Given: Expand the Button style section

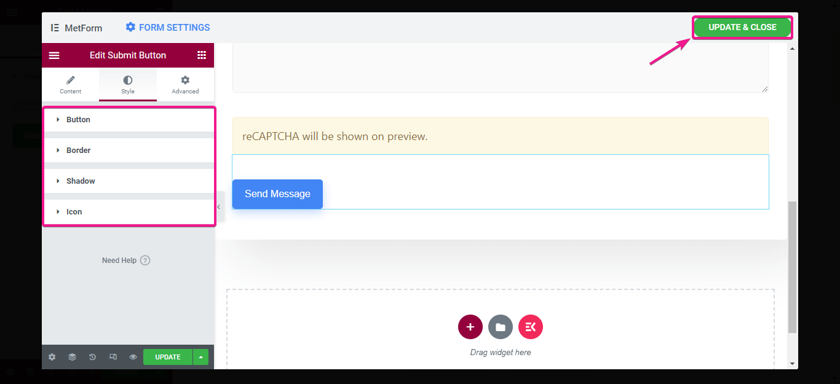Looking at the screenshot, I should point(78,120).
